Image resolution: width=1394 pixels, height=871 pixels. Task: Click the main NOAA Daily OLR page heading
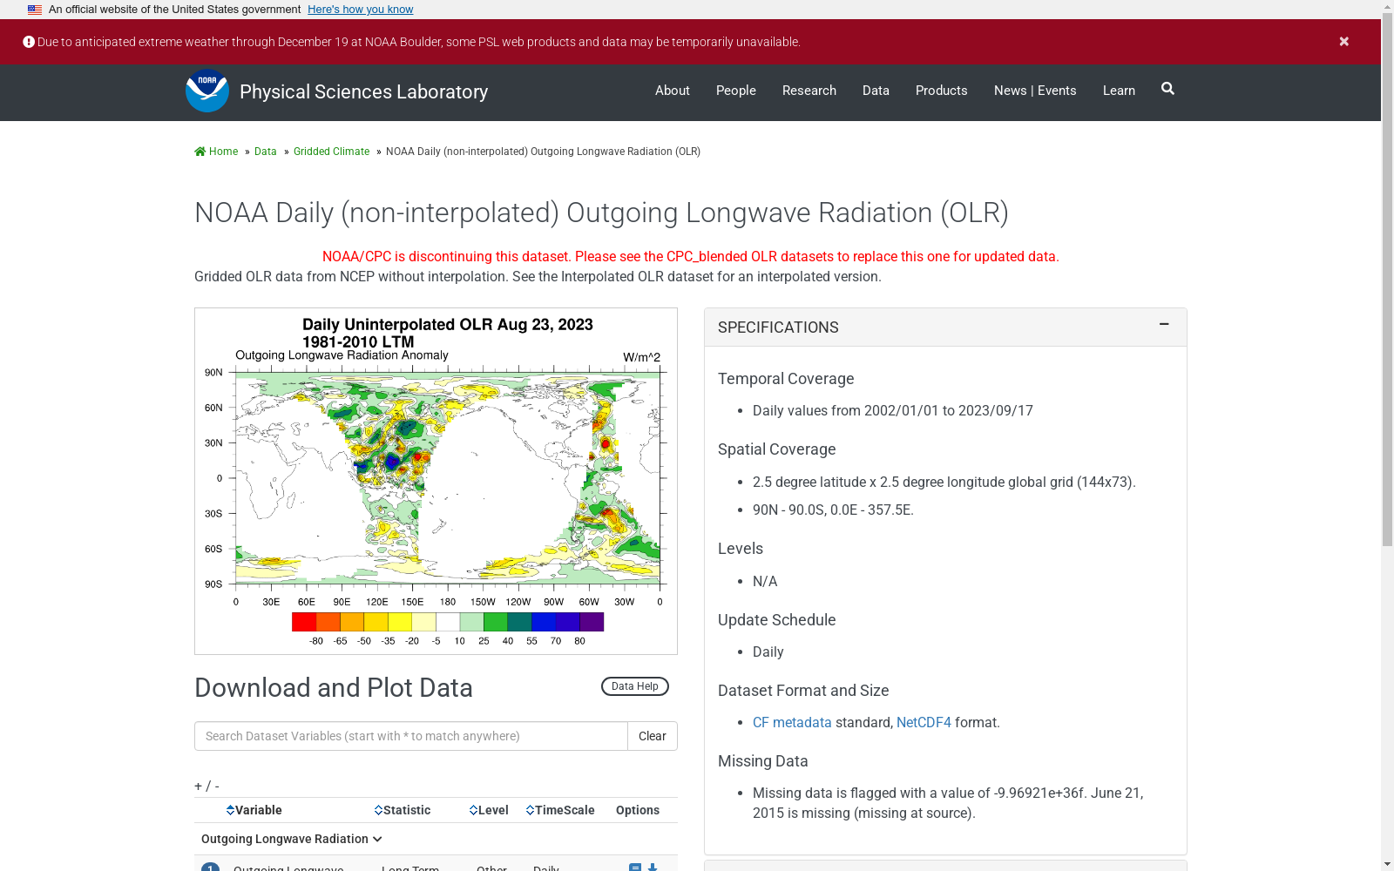tap(601, 213)
